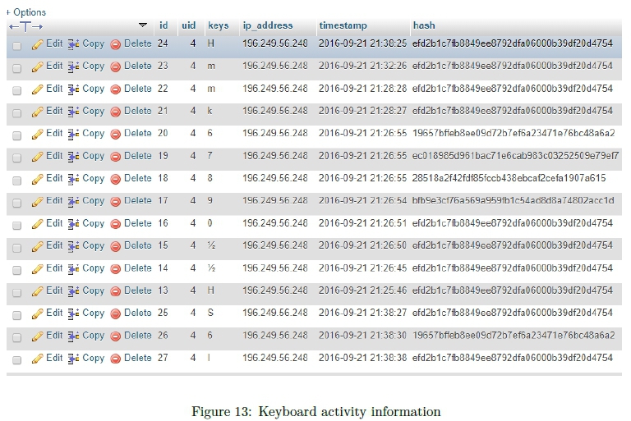631x421 pixels.
Task: Open the sort dropdown arrow in header
Action: point(143,25)
